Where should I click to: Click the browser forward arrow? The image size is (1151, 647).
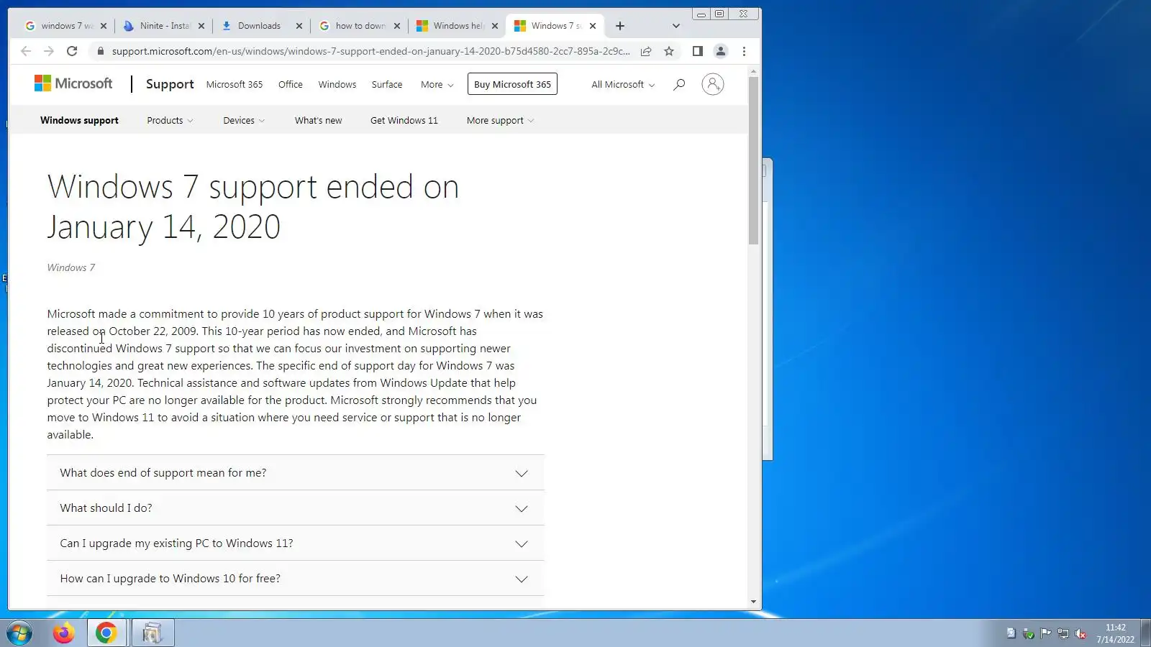(49, 51)
